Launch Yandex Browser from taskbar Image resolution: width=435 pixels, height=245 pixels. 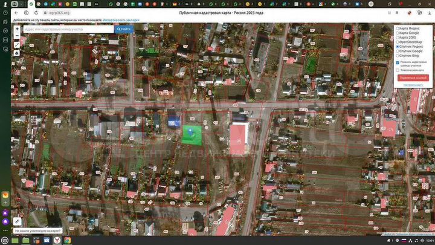[x=56, y=240]
